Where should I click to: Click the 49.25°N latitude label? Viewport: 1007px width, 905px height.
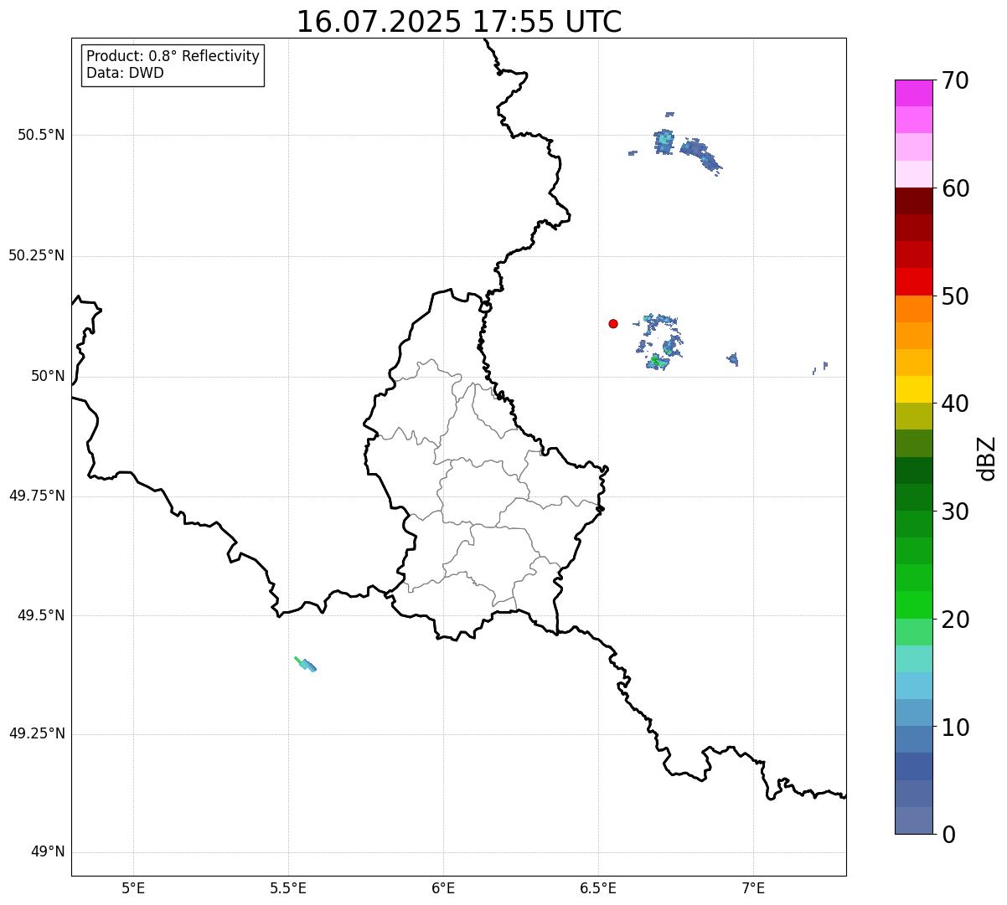37,733
